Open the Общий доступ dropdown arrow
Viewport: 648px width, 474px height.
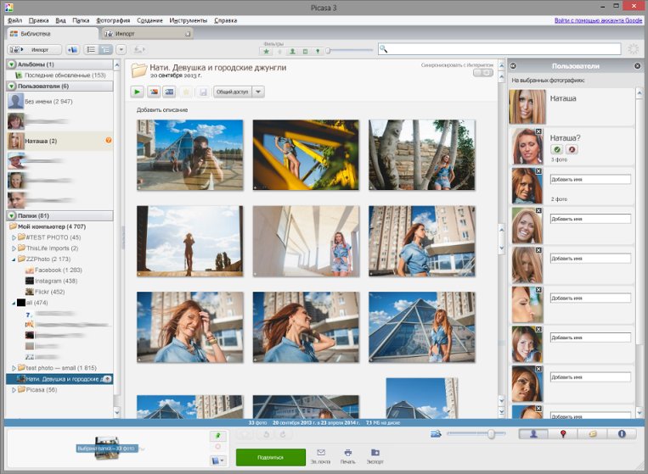pyautogui.click(x=258, y=92)
